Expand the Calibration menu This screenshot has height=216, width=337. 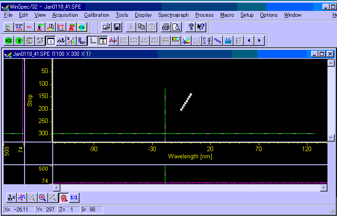coord(96,15)
